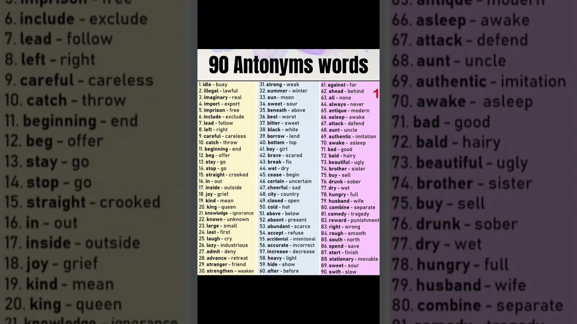Select '3. imaginary - real' row
The height and width of the screenshot is (324, 577).
pyautogui.click(x=220, y=97)
